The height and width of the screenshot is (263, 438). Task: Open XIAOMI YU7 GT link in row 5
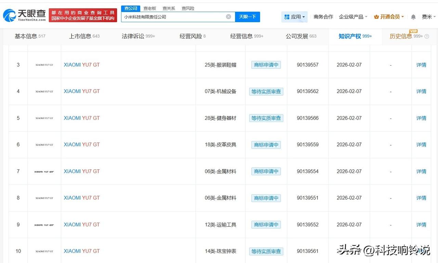[x=82, y=118]
